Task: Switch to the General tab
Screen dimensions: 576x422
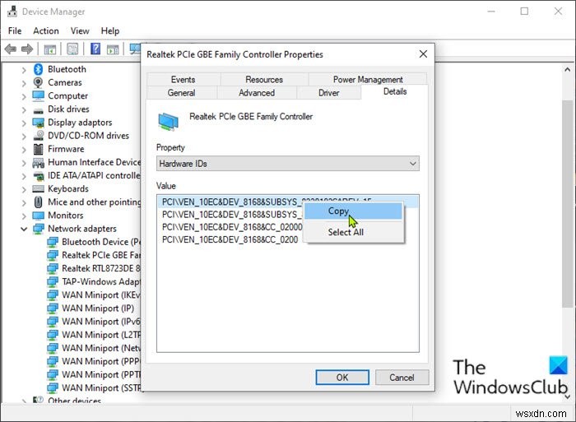Action: [182, 93]
